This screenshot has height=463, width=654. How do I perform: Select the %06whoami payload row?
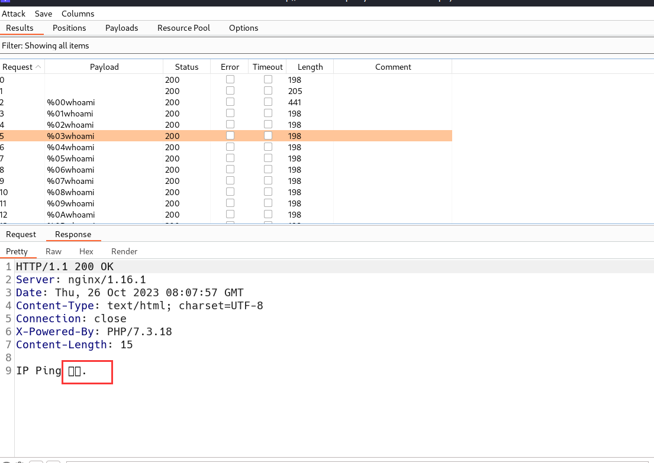point(226,170)
